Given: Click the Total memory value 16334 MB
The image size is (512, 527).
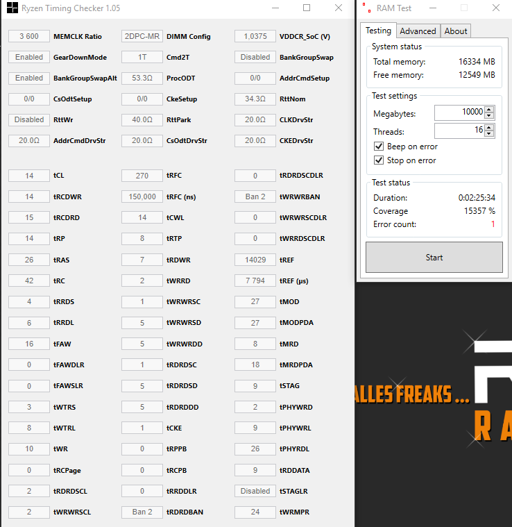Looking at the screenshot, I should tap(477, 62).
